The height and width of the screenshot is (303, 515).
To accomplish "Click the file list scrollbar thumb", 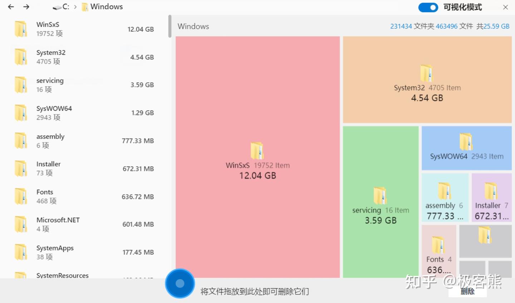I will click(170, 26).
